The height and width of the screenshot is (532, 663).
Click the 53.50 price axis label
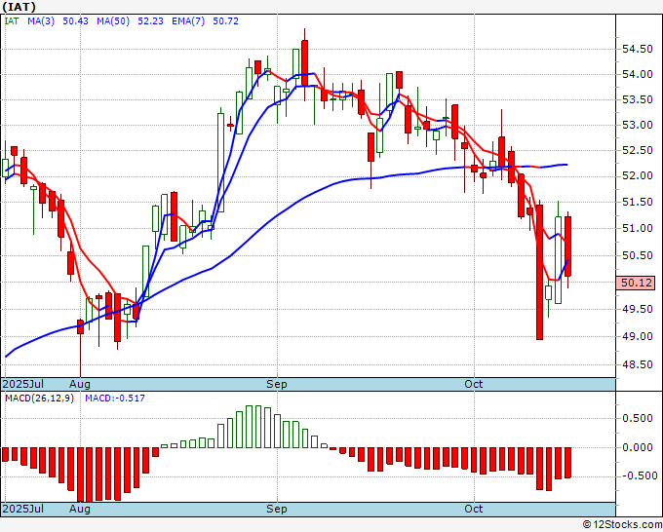[638, 99]
